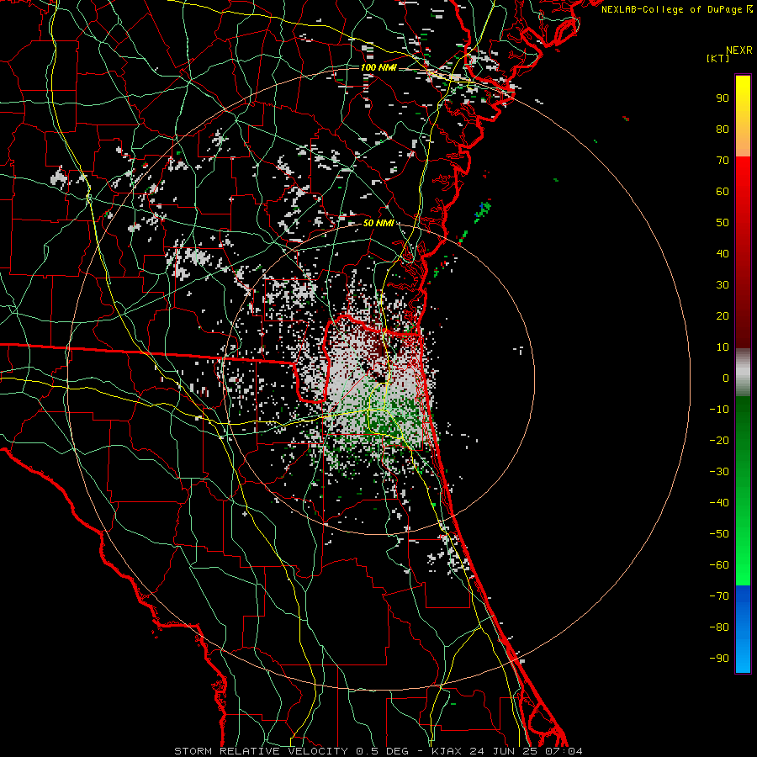This screenshot has height=757, width=757.
Task: Select the -70 value on the velocity scale
Action: tap(719, 596)
